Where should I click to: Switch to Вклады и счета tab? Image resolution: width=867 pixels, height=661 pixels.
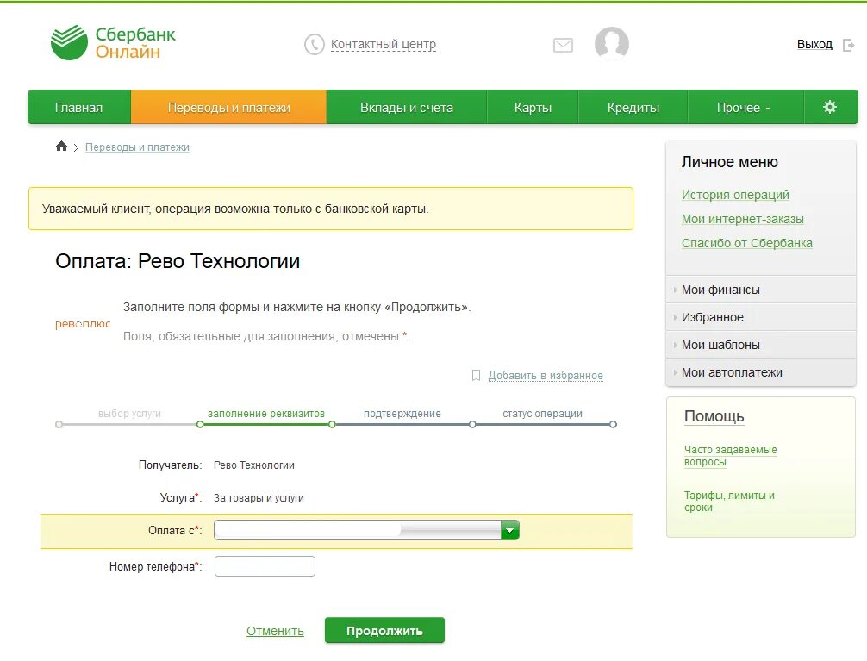point(407,108)
